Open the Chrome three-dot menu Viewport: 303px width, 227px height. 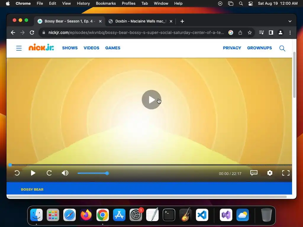coord(290,33)
